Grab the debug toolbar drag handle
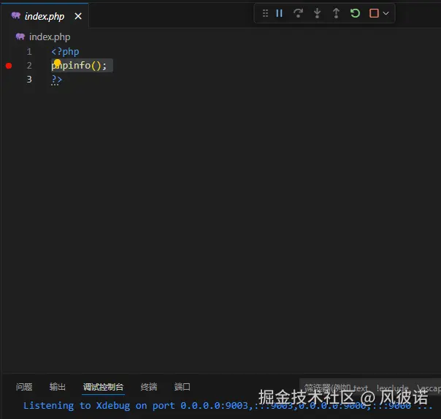This screenshot has width=441, height=419. (x=265, y=13)
